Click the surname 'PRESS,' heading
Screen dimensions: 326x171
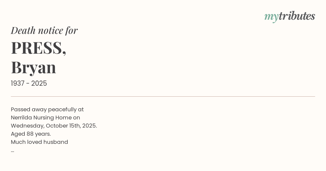click(39, 48)
